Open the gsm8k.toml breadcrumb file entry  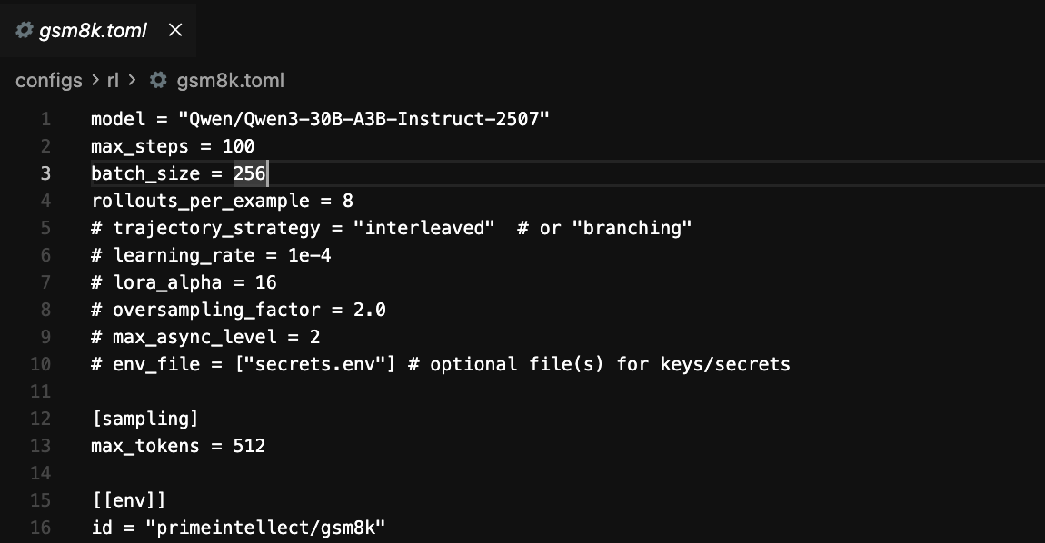pyautogui.click(x=230, y=80)
